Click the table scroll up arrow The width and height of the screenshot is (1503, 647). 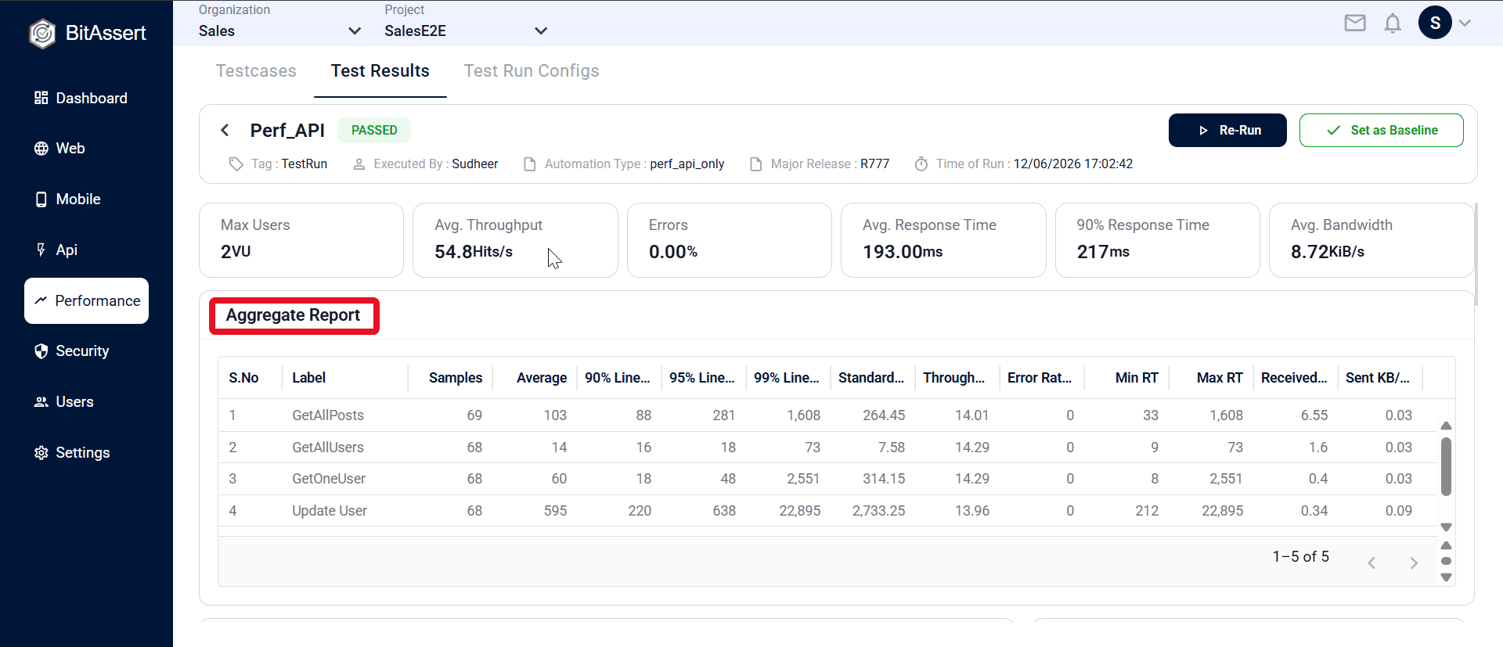tap(1446, 426)
